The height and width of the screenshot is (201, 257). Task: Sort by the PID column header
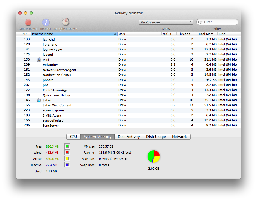click(x=24, y=34)
